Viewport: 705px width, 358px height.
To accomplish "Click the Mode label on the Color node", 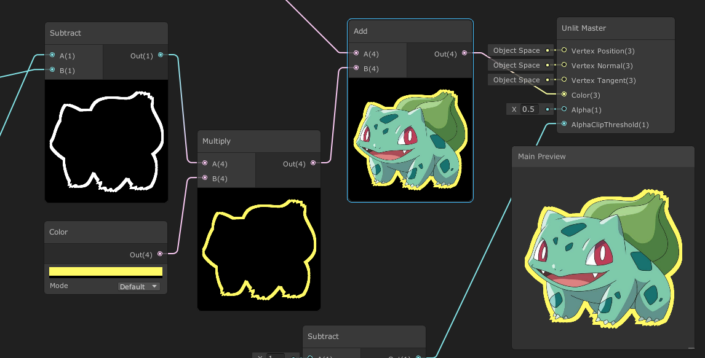I will (x=59, y=286).
